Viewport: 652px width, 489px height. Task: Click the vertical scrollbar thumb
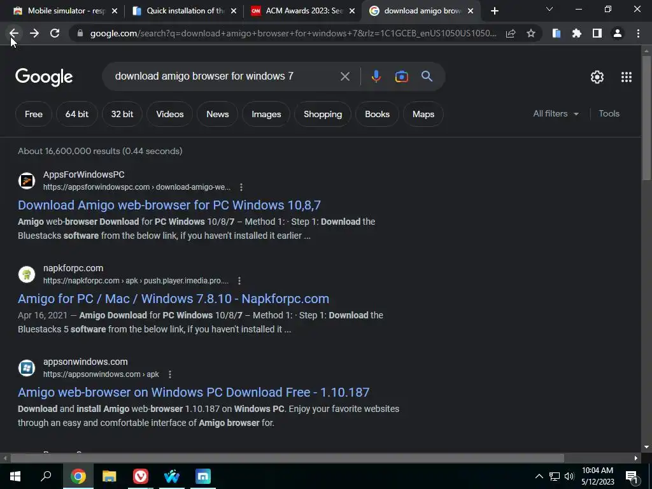click(646, 118)
